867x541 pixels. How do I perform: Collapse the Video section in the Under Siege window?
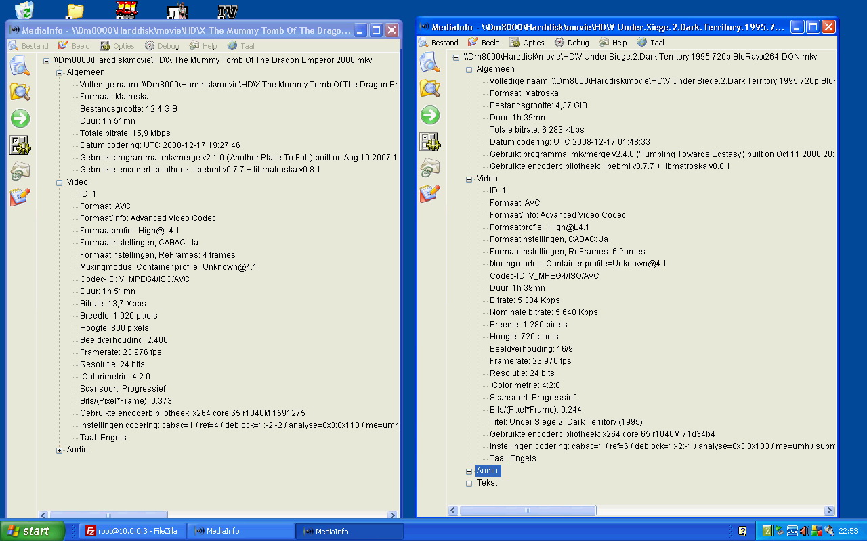click(469, 179)
